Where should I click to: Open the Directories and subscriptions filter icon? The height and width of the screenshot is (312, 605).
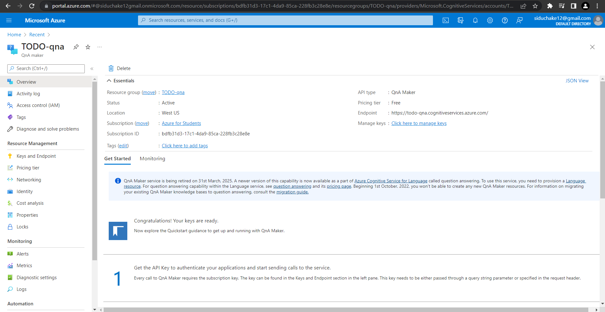click(x=460, y=21)
